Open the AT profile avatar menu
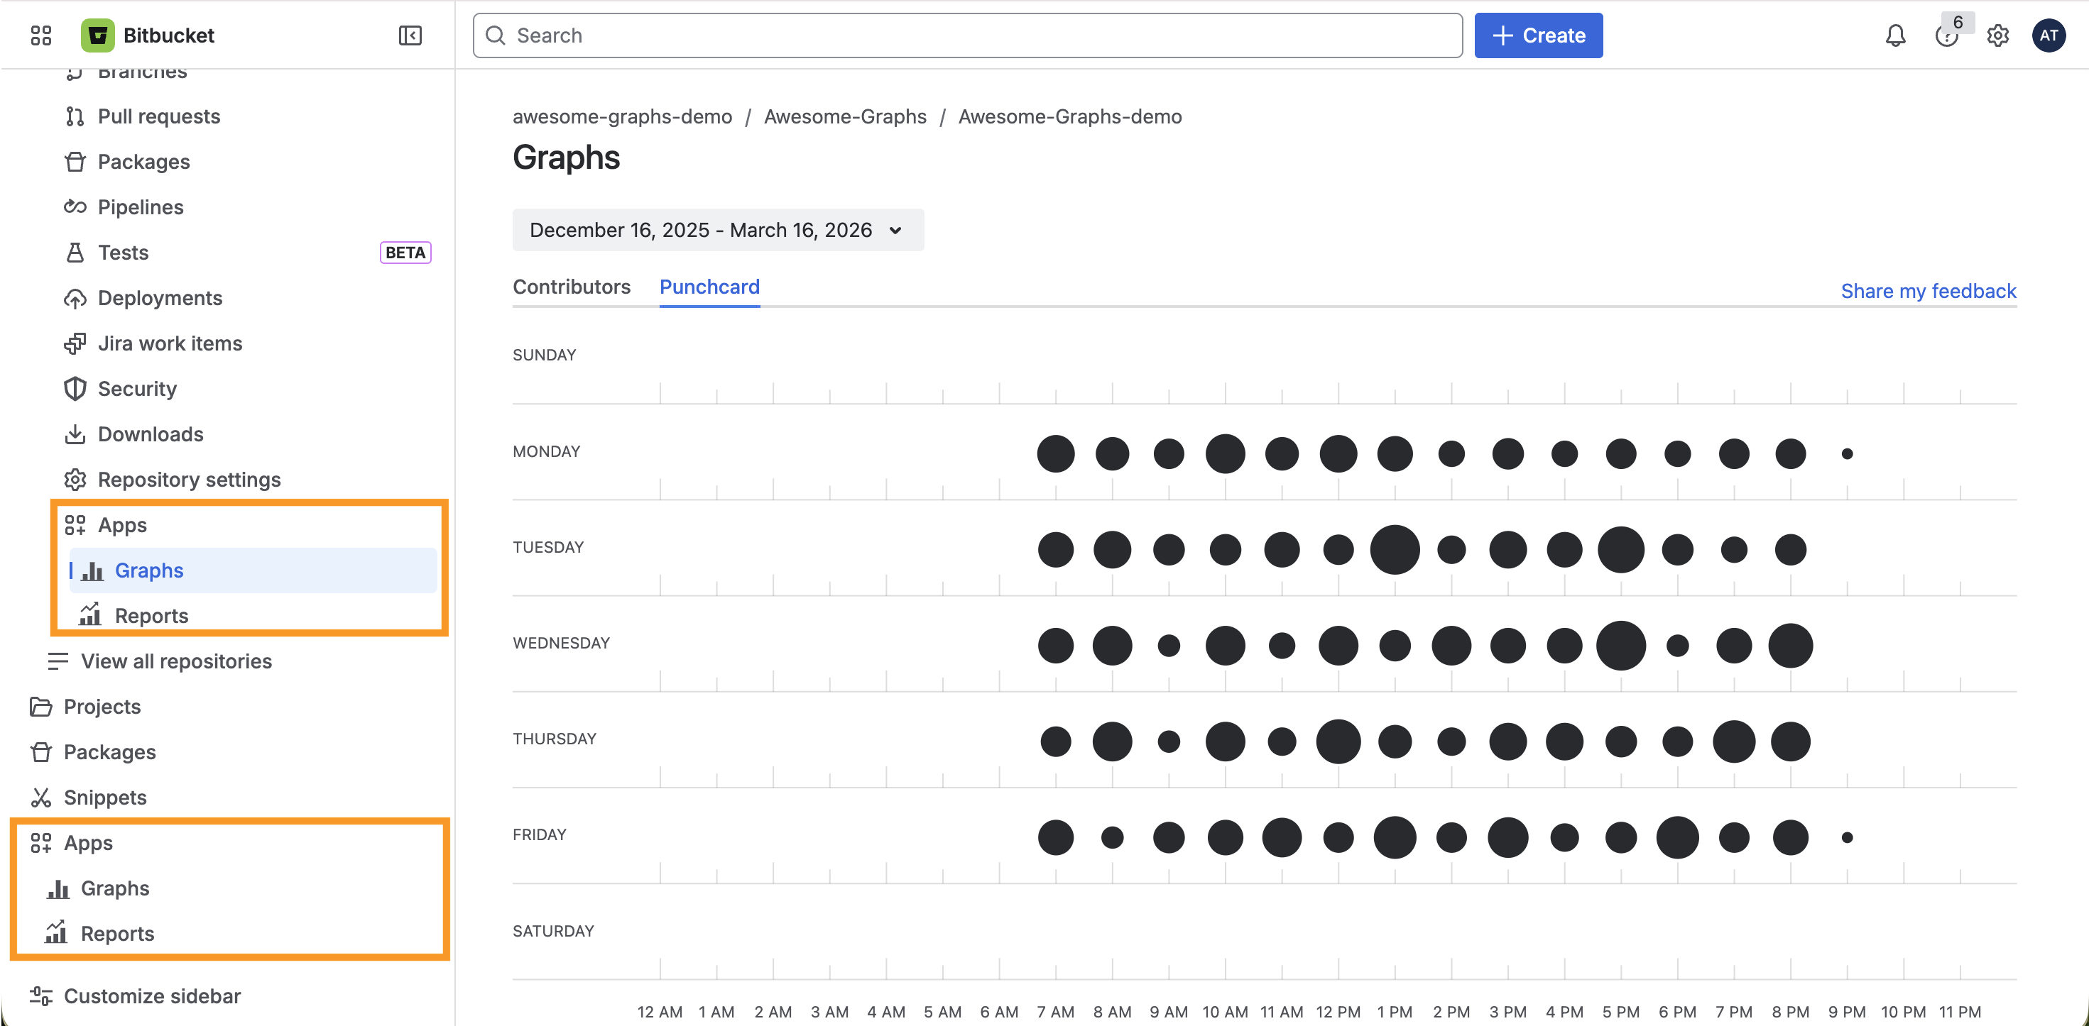Image resolution: width=2089 pixels, height=1026 pixels. 2049,35
